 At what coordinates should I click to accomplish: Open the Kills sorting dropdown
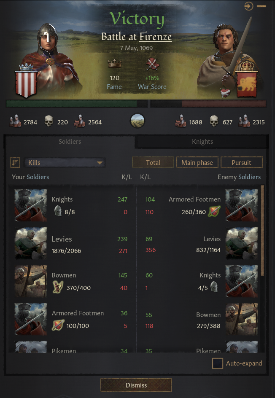coord(65,163)
